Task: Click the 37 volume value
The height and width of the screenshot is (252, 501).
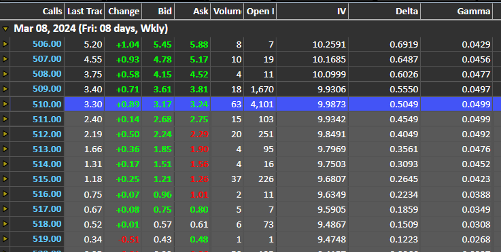Action: coord(236,179)
